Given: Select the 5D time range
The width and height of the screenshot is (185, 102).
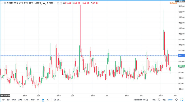Looking at the screenshot, I should point(8,100).
